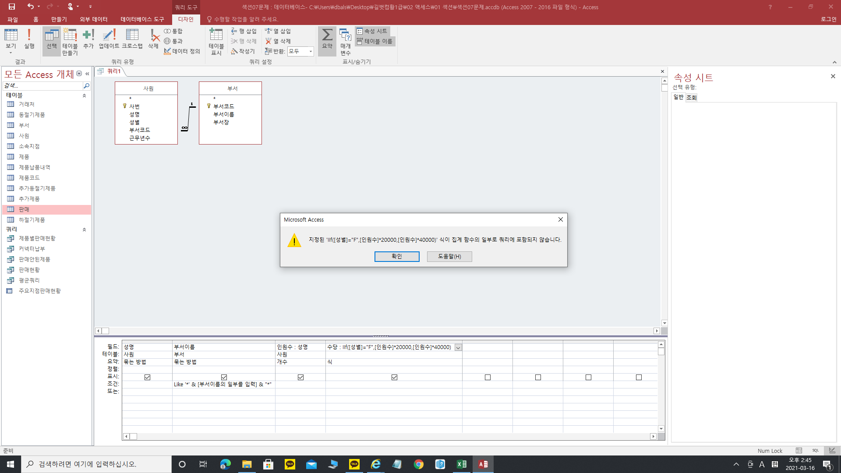The height and width of the screenshot is (473, 841).
Task: Collapse the 테이블 group in navigation pane
Action: tap(84, 95)
